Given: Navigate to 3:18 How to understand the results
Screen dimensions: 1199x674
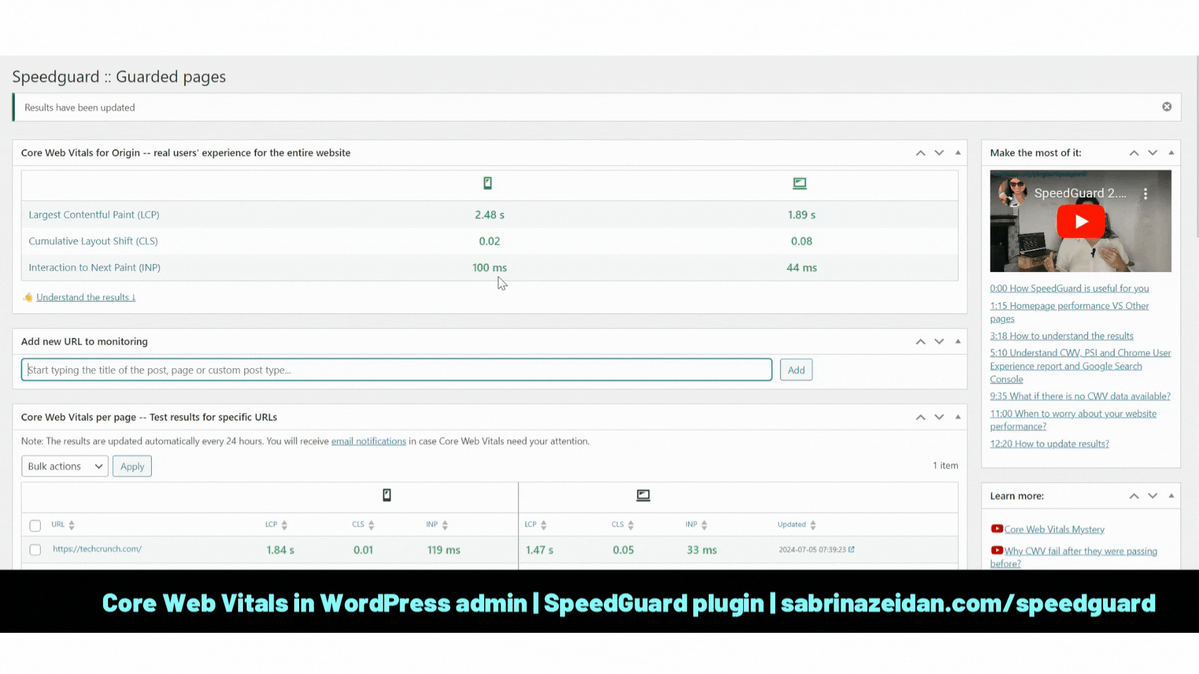Looking at the screenshot, I should pyautogui.click(x=1062, y=335).
